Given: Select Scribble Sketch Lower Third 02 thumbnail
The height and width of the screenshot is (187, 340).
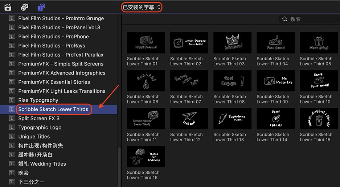Looking at the screenshot, I should click(189, 43).
